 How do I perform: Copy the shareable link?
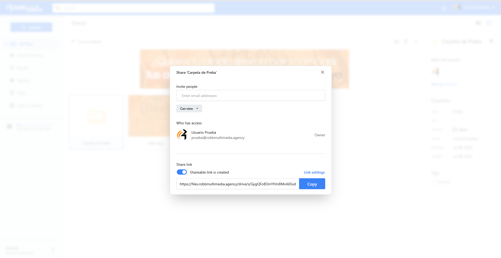point(312,184)
